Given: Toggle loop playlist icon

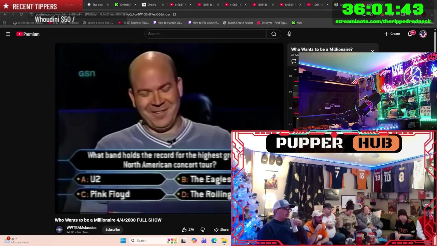Looking at the screenshot, I should coord(294,61).
